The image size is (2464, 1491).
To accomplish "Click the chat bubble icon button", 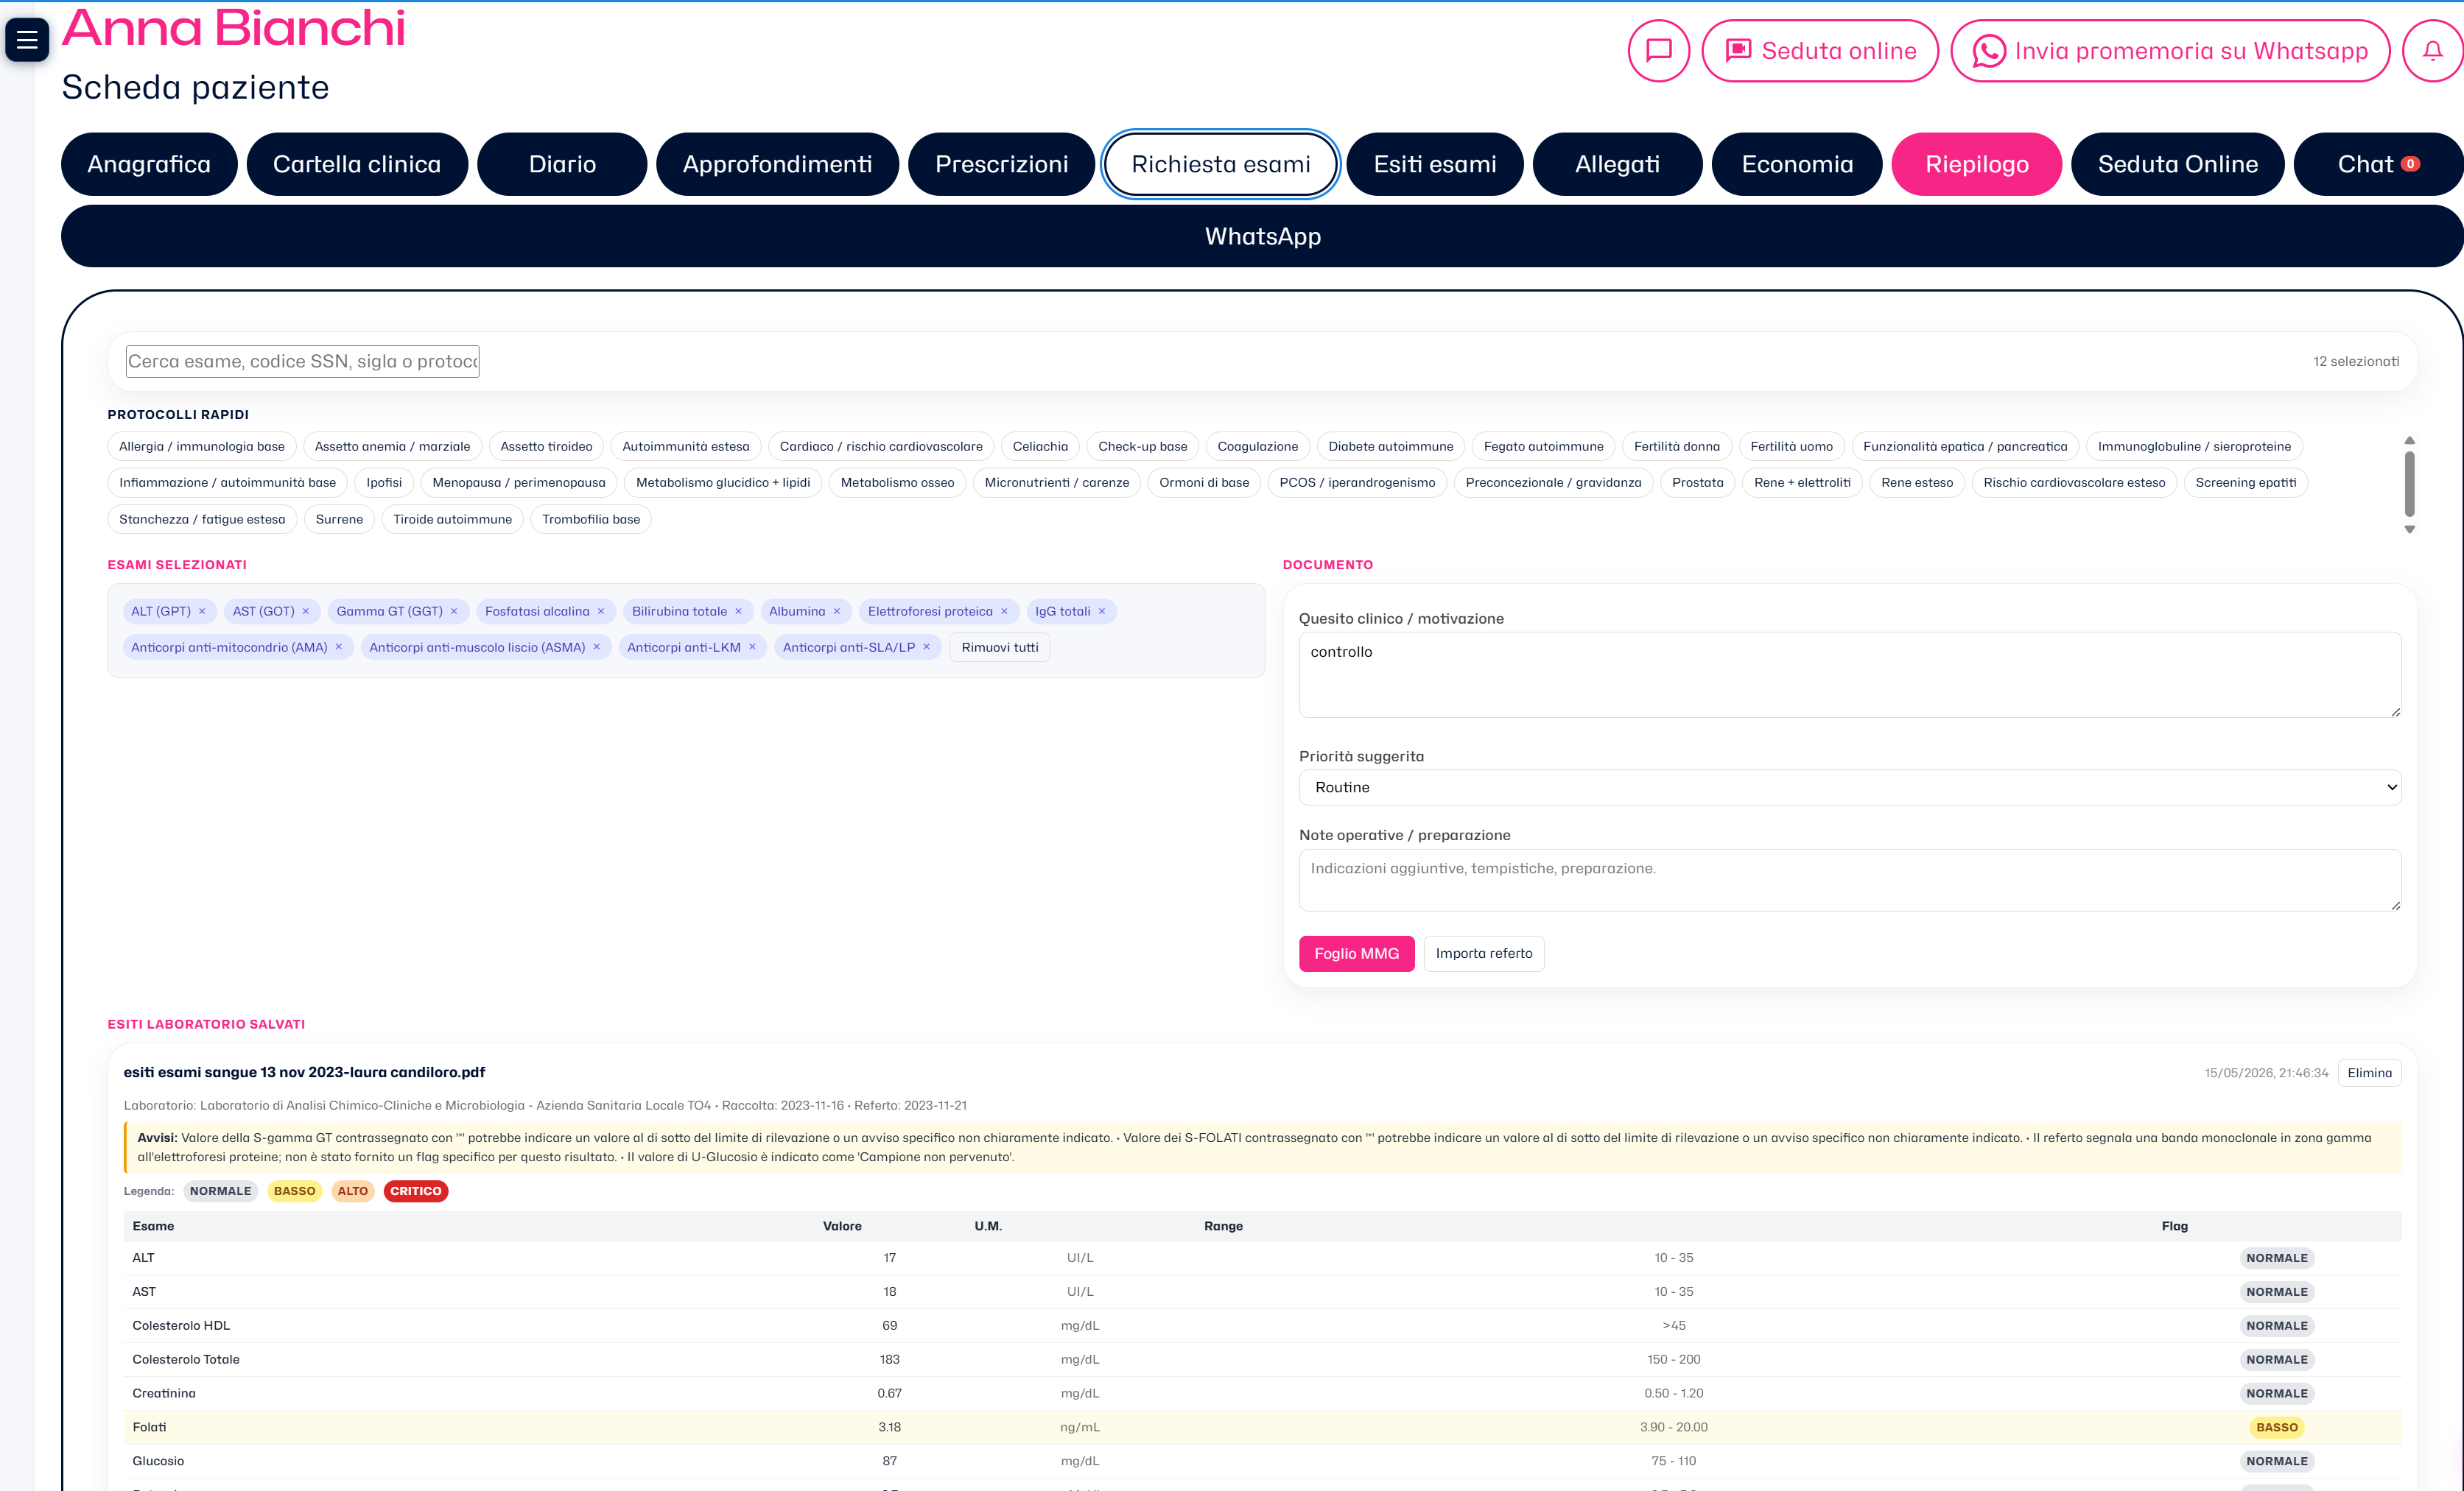I will (1658, 51).
